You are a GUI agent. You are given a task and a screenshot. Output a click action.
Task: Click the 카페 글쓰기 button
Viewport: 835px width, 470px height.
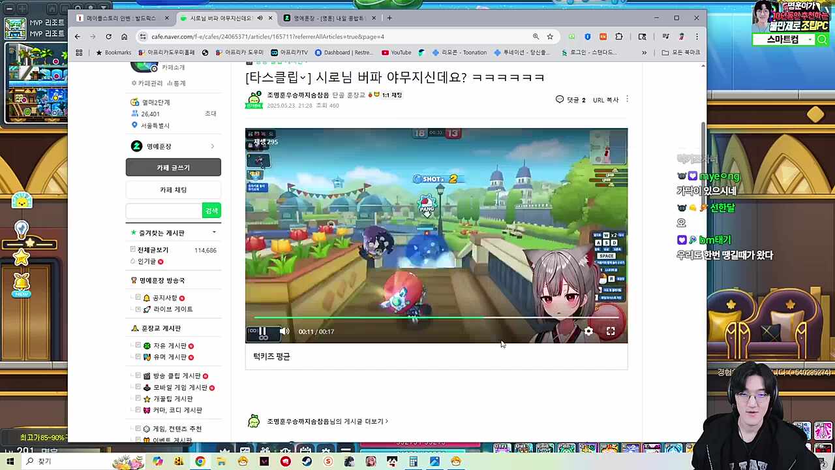pyautogui.click(x=173, y=168)
